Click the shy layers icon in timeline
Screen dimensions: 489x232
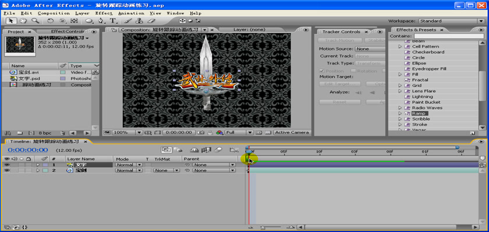(x=194, y=150)
